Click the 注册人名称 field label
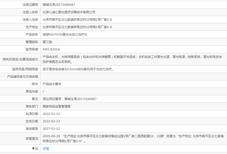227x154 pixels. [x=30, y=12]
